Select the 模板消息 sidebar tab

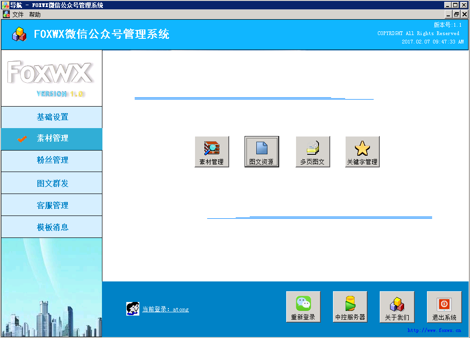point(52,227)
